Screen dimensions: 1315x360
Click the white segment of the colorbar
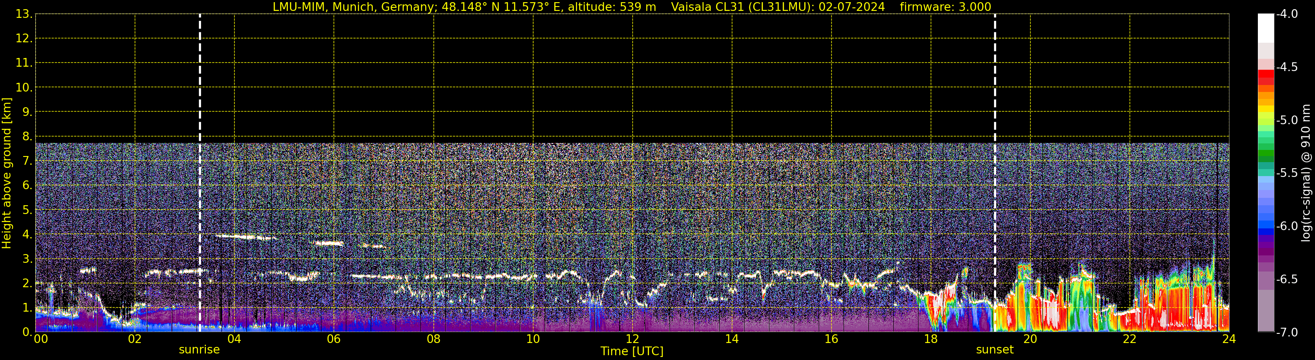click(1266, 28)
